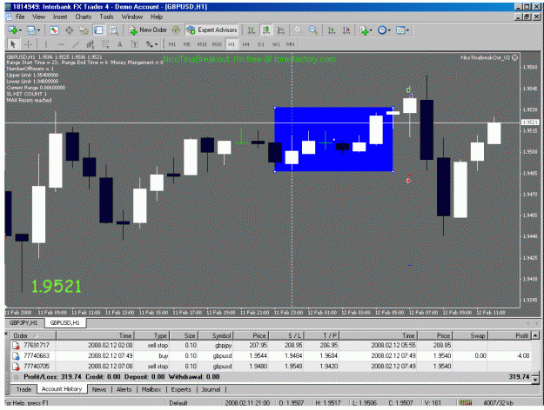The image size is (544, 410).
Task: Switch chart to Line Chart icon
Action: (281, 30)
